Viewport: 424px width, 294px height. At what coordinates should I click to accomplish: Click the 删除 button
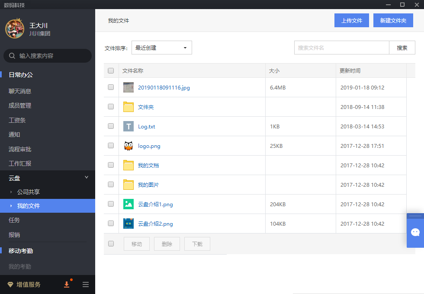(167, 244)
